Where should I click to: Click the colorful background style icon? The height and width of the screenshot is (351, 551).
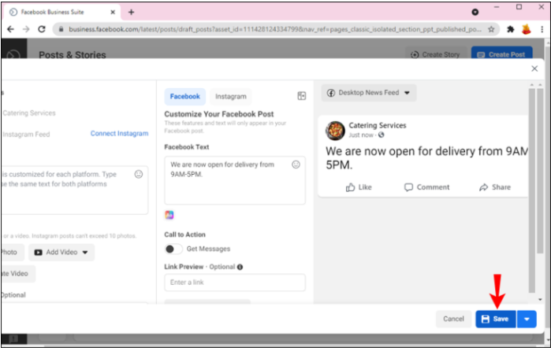click(169, 215)
